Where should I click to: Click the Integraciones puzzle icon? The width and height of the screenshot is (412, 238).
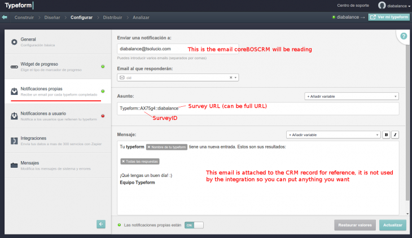[x=14, y=141]
